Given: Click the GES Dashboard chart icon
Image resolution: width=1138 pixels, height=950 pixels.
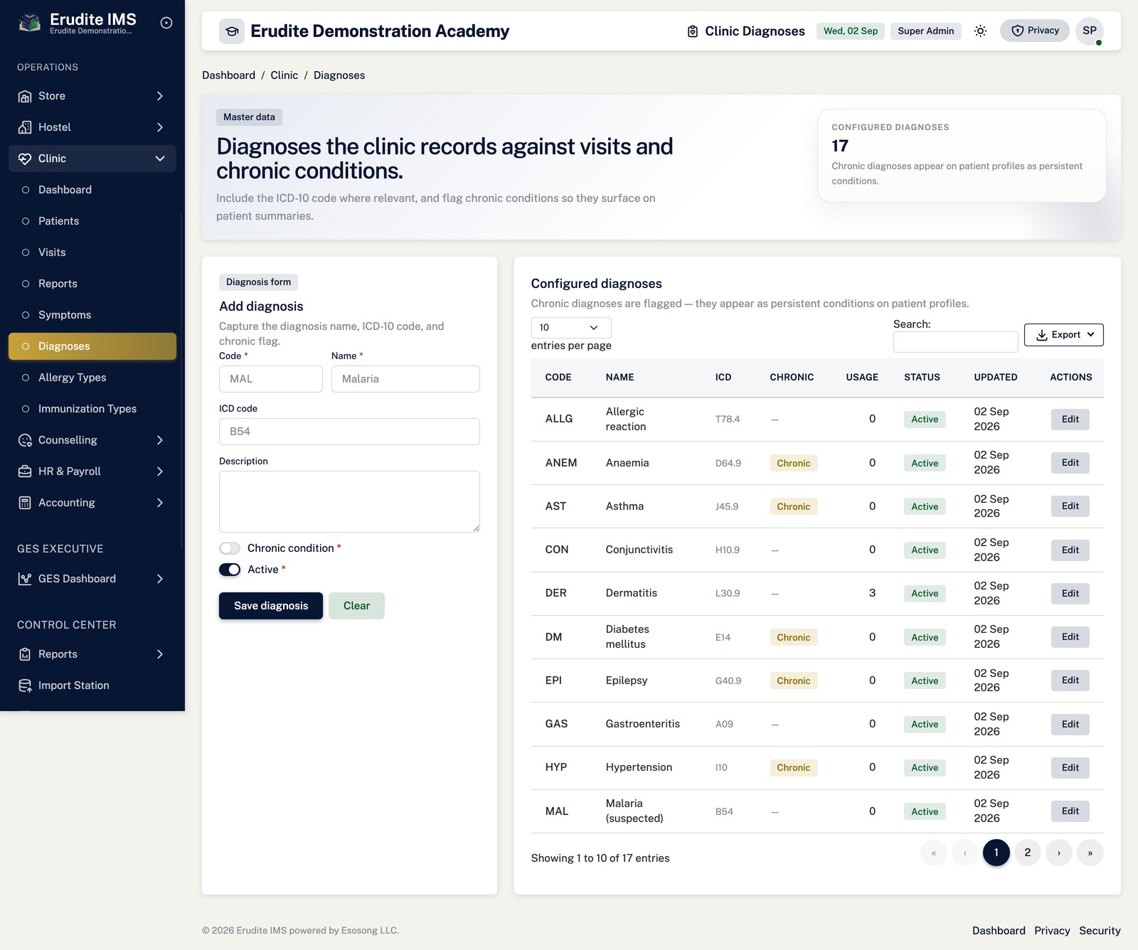Looking at the screenshot, I should coord(25,579).
